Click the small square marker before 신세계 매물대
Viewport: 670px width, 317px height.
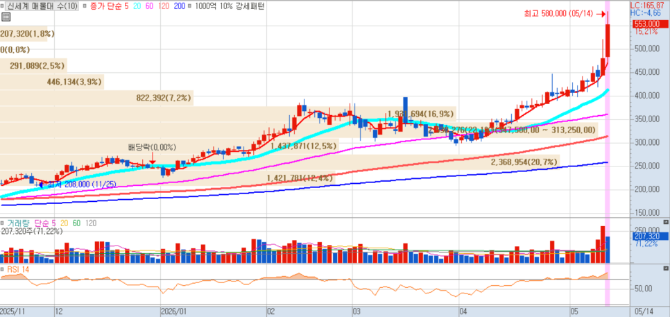point(2,6)
